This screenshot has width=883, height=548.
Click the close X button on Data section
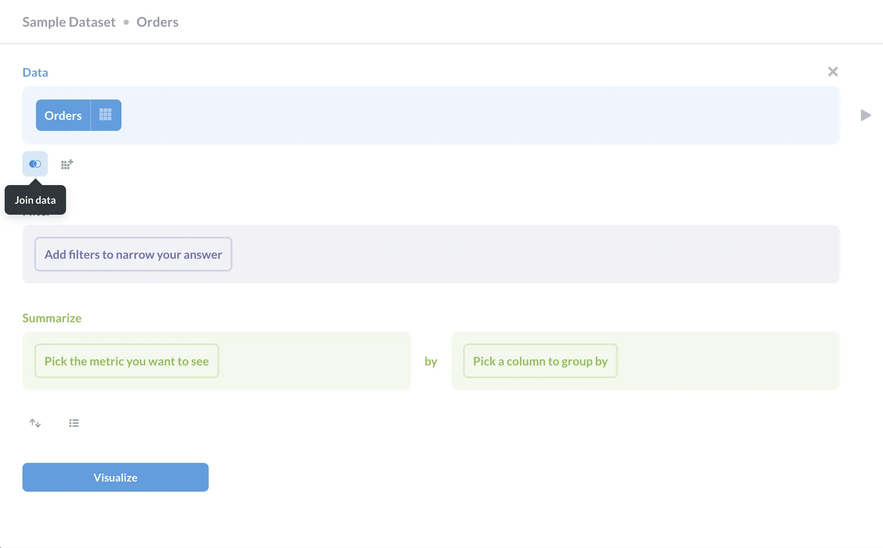833,71
